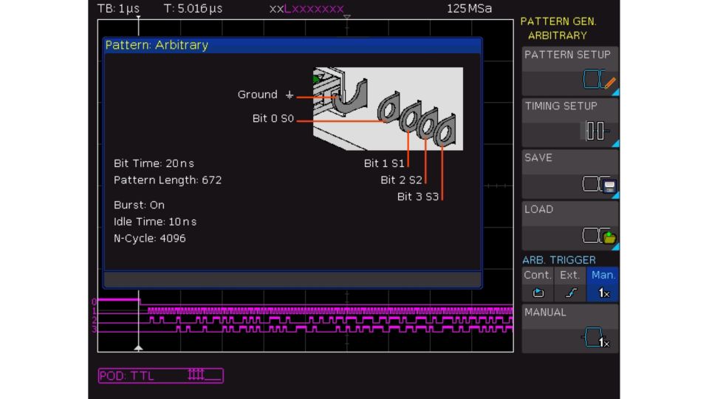Expand the TIMING SETUP submenu corner arrow
This screenshot has height=399, width=709.
(x=614, y=143)
